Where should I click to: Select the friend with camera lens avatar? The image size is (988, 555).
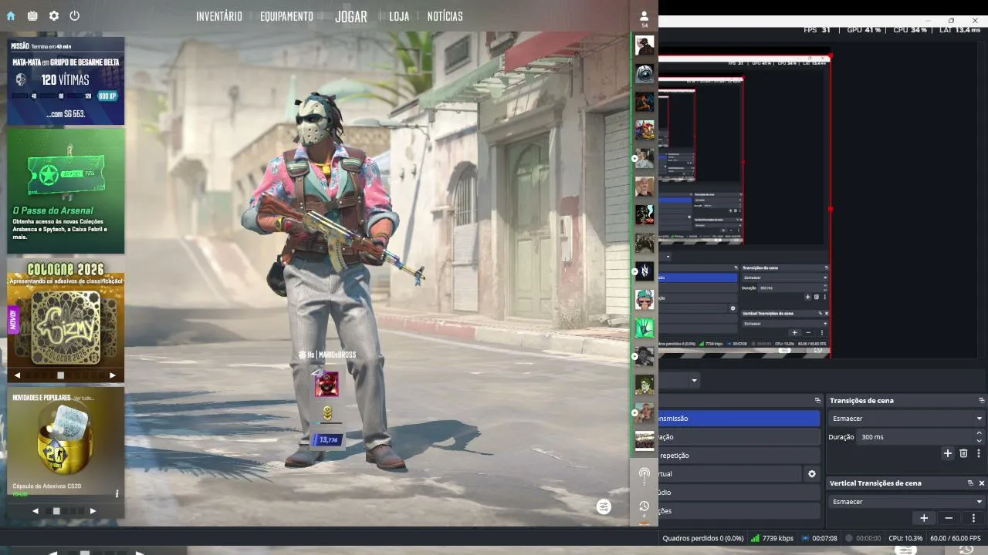[645, 74]
